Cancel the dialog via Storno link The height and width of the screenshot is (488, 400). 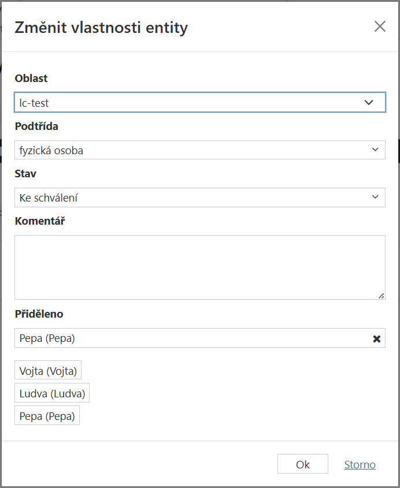pos(360,464)
